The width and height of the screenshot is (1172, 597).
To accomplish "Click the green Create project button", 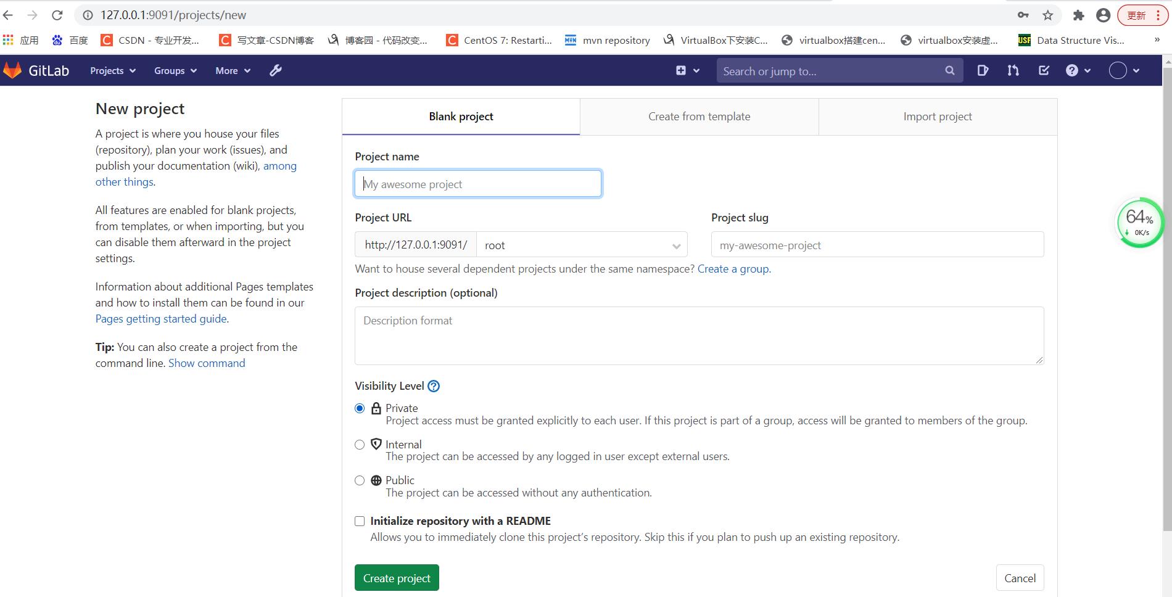I will click(x=397, y=578).
